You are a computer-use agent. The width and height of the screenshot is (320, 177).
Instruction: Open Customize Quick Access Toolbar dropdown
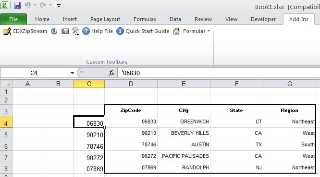point(59,5)
